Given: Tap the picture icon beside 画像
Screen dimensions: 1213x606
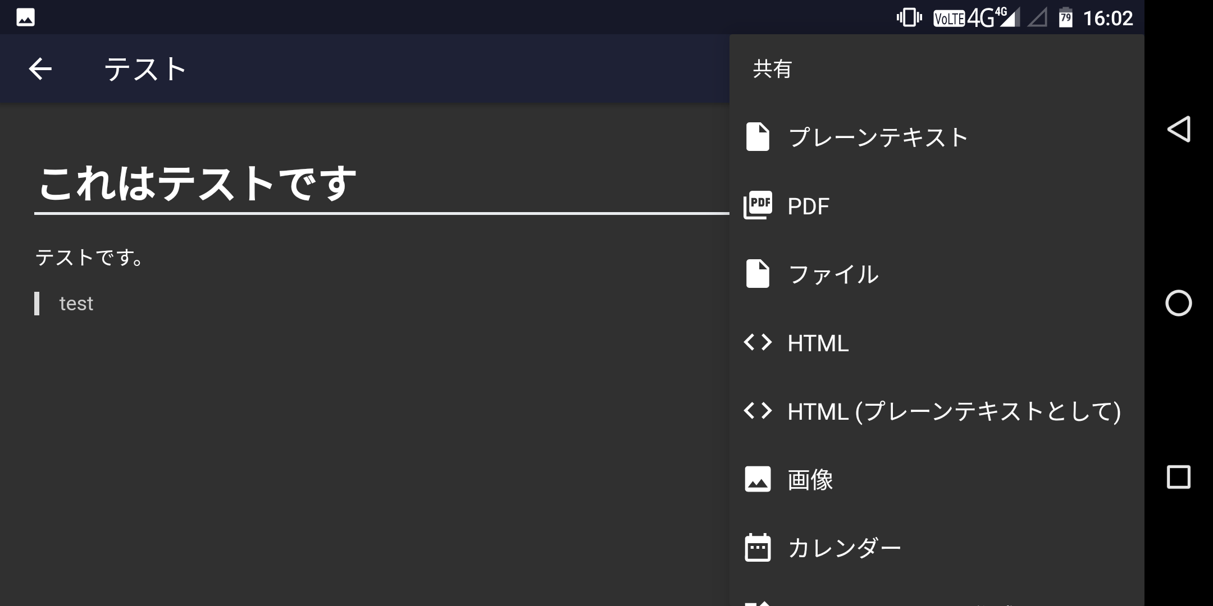Looking at the screenshot, I should (x=757, y=479).
